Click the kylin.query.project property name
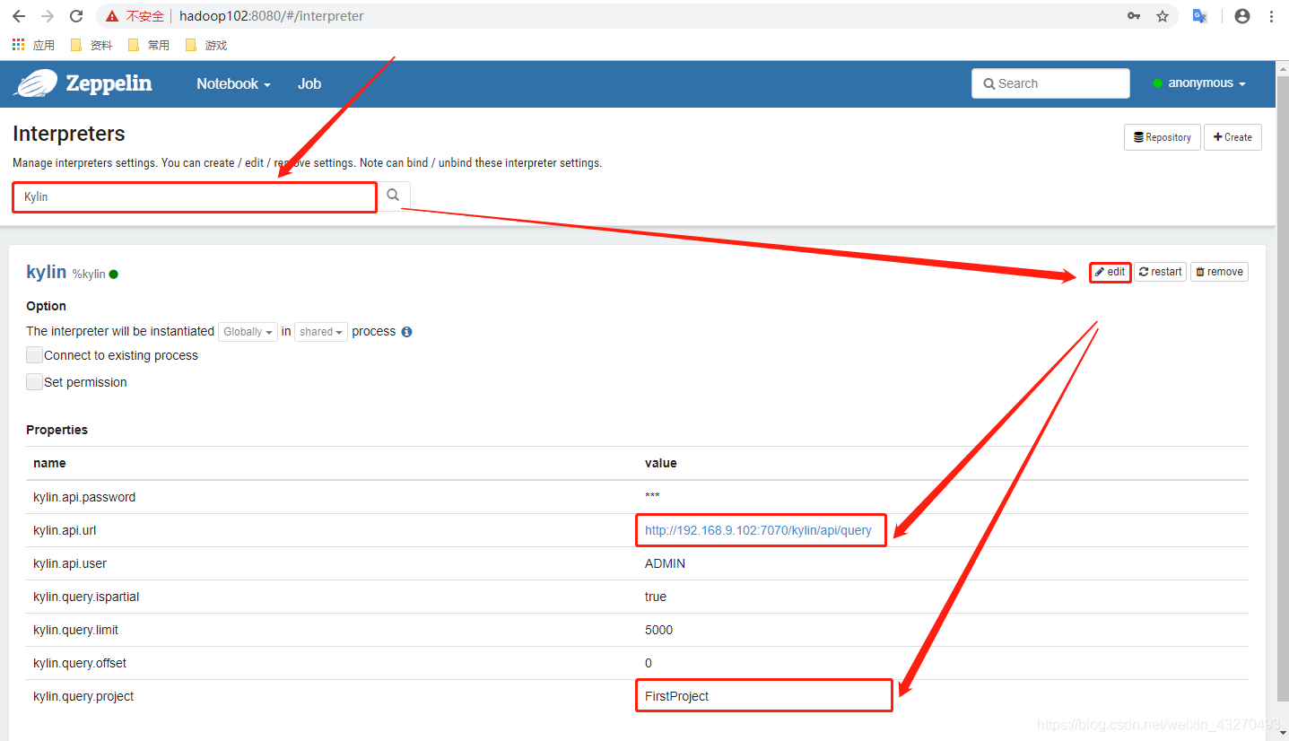The width and height of the screenshot is (1289, 741). point(83,696)
